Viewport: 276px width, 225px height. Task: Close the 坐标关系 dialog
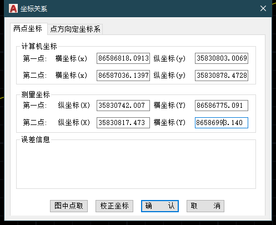point(263,8)
